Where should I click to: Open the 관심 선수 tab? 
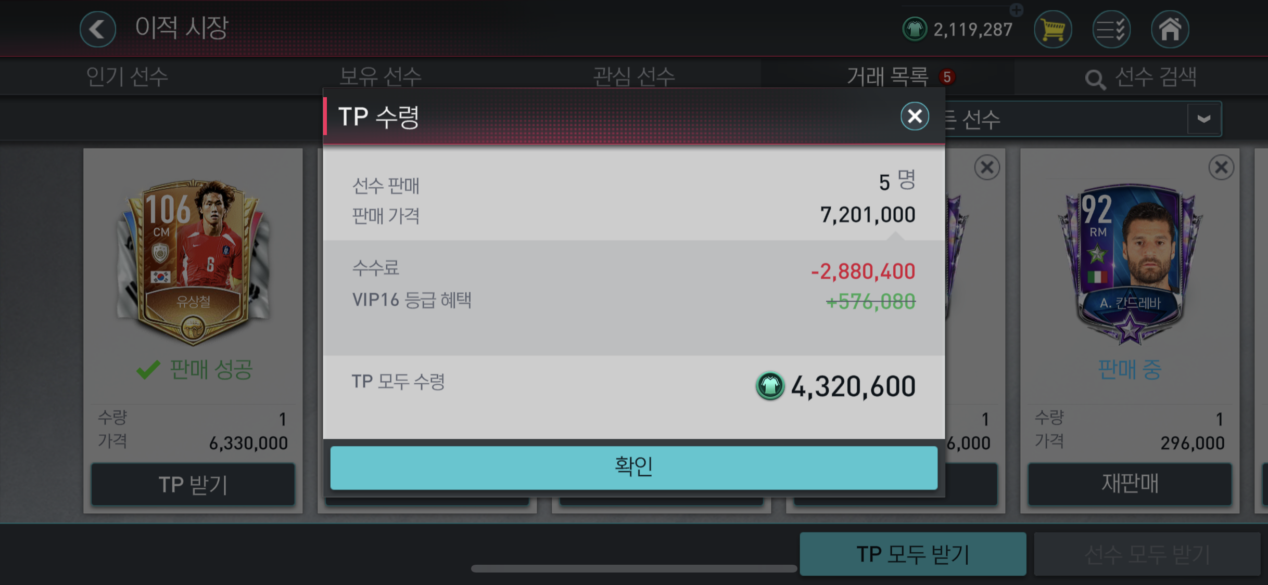coord(634,76)
